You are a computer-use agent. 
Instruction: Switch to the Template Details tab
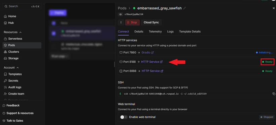click(x=190, y=32)
